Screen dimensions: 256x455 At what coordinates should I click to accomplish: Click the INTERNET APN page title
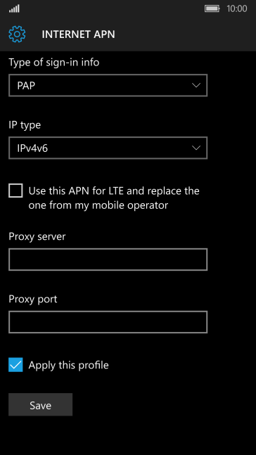click(x=78, y=34)
